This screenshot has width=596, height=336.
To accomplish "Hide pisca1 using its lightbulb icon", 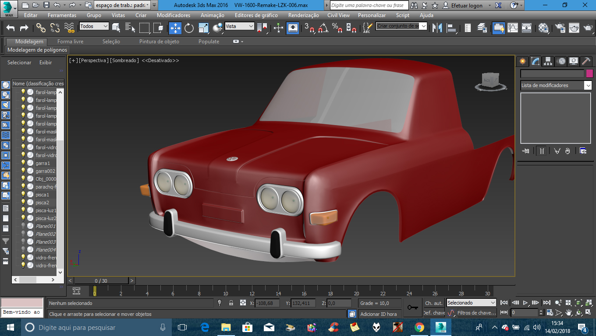I will coord(23,194).
